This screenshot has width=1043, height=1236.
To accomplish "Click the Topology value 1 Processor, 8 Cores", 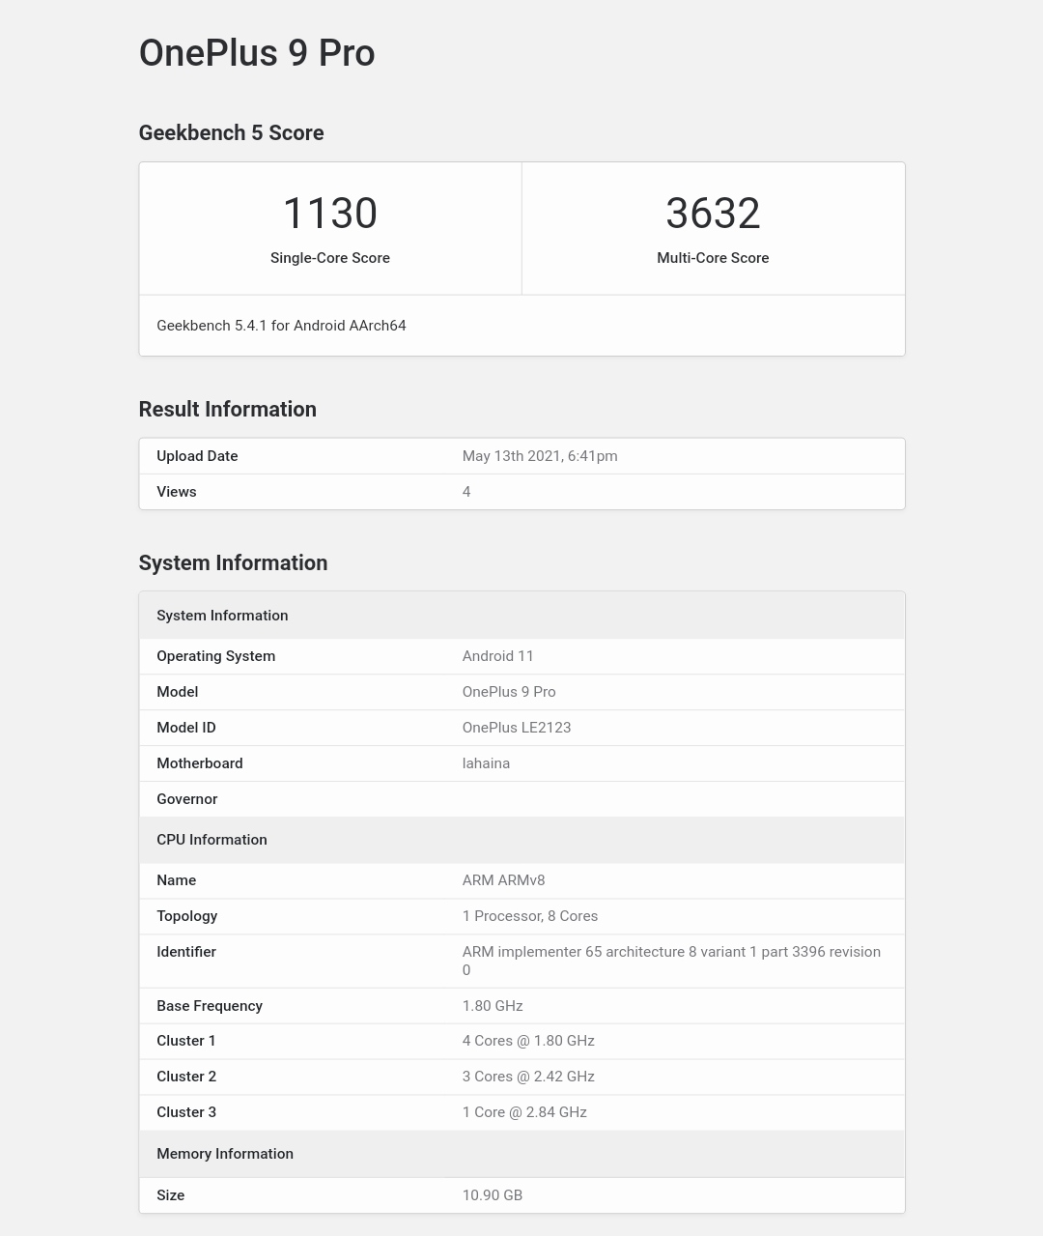I will pyautogui.click(x=529, y=916).
